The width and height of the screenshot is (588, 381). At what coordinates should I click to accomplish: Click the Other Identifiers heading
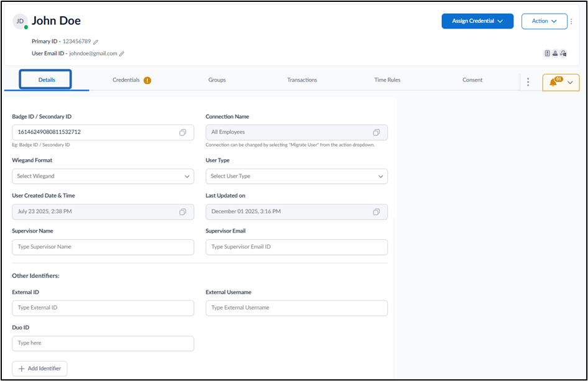pyautogui.click(x=35, y=275)
